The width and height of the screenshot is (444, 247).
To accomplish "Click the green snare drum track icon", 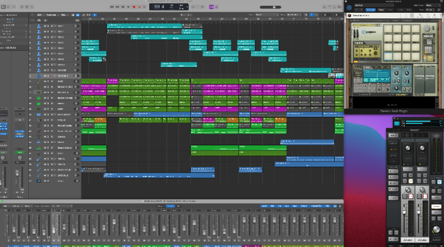I will (x=39, y=98).
